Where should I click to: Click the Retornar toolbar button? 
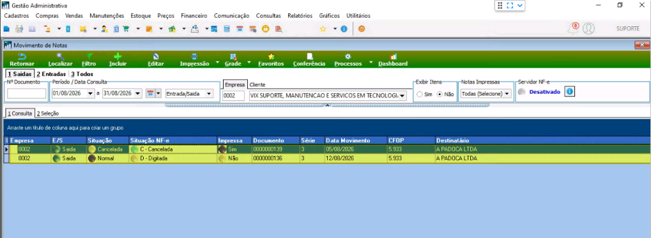point(22,60)
